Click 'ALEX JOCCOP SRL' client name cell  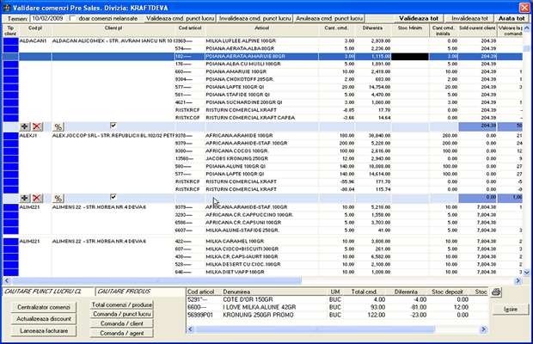pyautogui.click(x=113, y=135)
